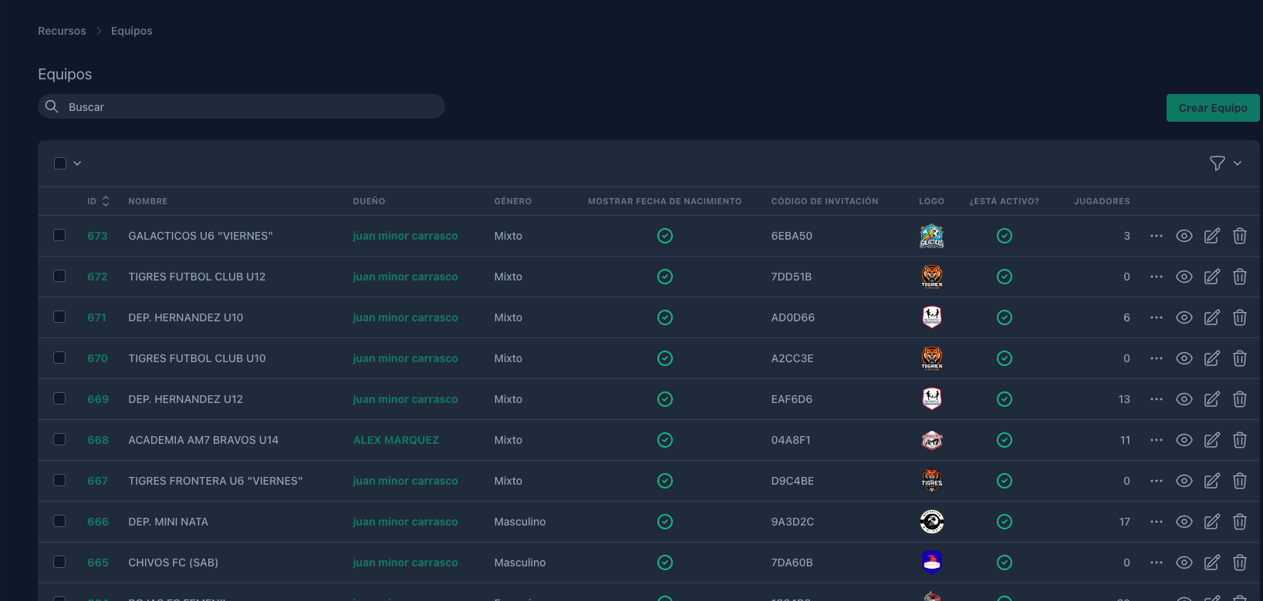The height and width of the screenshot is (601, 1263).
Task: Select row checkbox for team 665
Action: (x=59, y=562)
